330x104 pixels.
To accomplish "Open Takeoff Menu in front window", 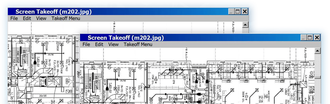I will (138, 44).
